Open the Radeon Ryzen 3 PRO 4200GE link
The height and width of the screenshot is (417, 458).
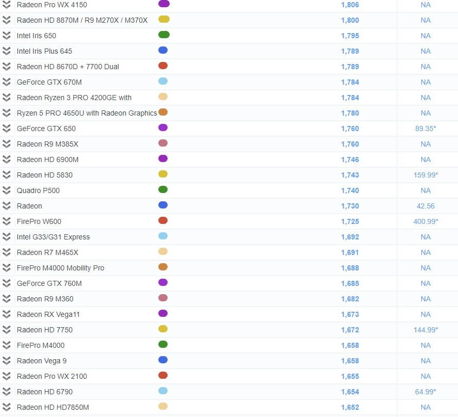point(74,98)
